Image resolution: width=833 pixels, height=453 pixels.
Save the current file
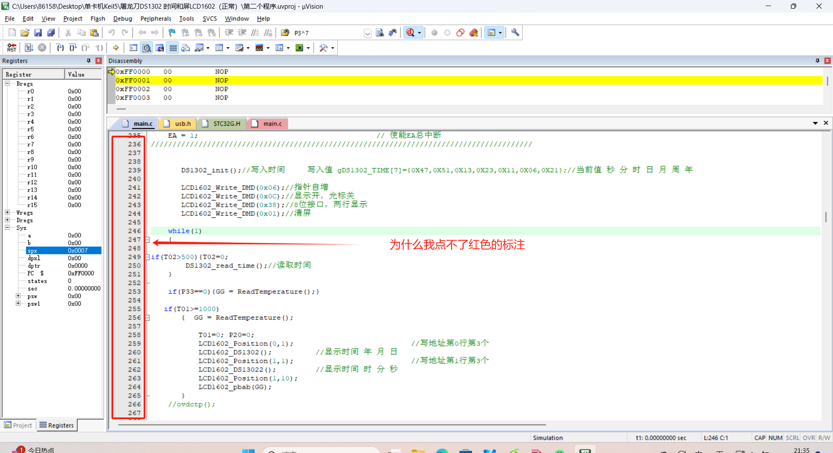tap(38, 33)
